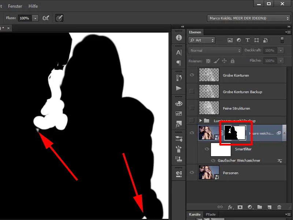
Task: Click the link layers icon
Action: click(220, 207)
